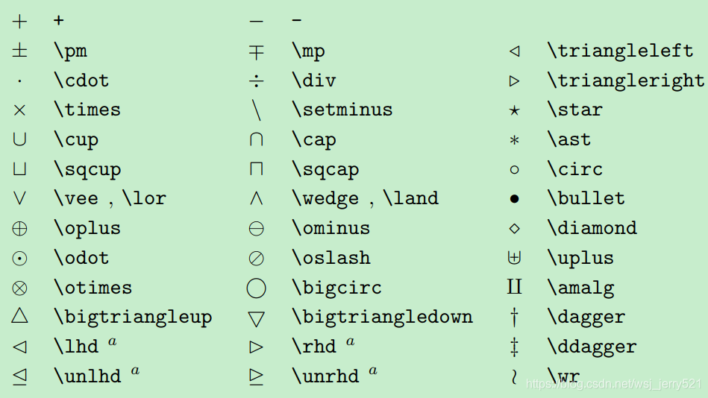The width and height of the screenshot is (708, 398).
Task: Click the union symbol for \cup
Action: click(x=19, y=139)
